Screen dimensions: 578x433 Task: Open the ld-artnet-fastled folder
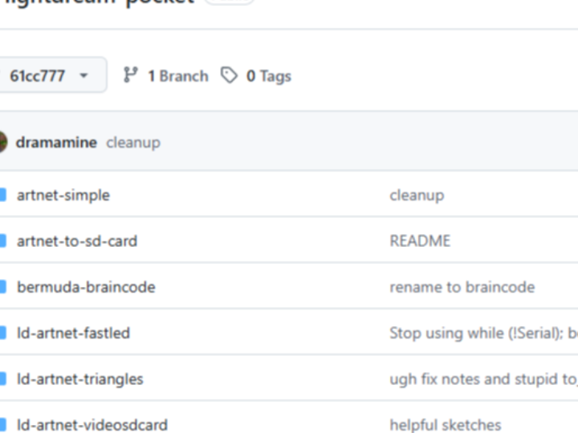73,333
